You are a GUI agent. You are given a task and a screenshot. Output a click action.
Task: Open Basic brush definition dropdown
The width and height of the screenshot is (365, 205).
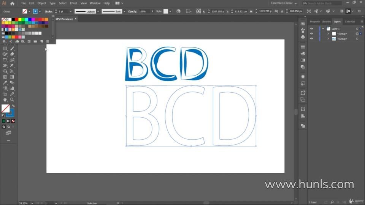point(124,11)
